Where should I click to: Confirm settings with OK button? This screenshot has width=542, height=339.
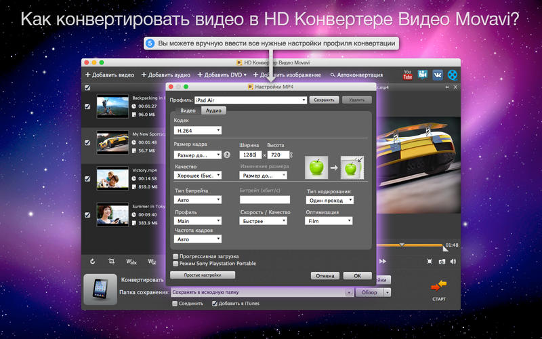point(358,276)
